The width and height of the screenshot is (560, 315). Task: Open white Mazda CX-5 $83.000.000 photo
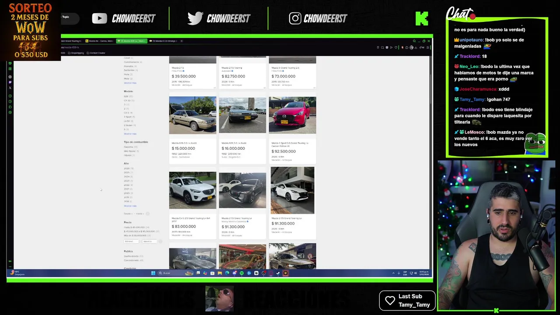(192, 190)
